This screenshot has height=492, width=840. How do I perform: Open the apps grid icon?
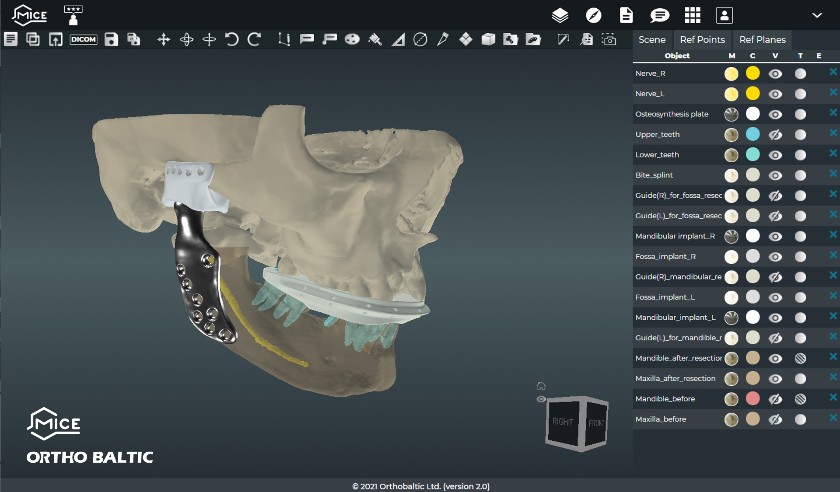pyautogui.click(x=693, y=16)
